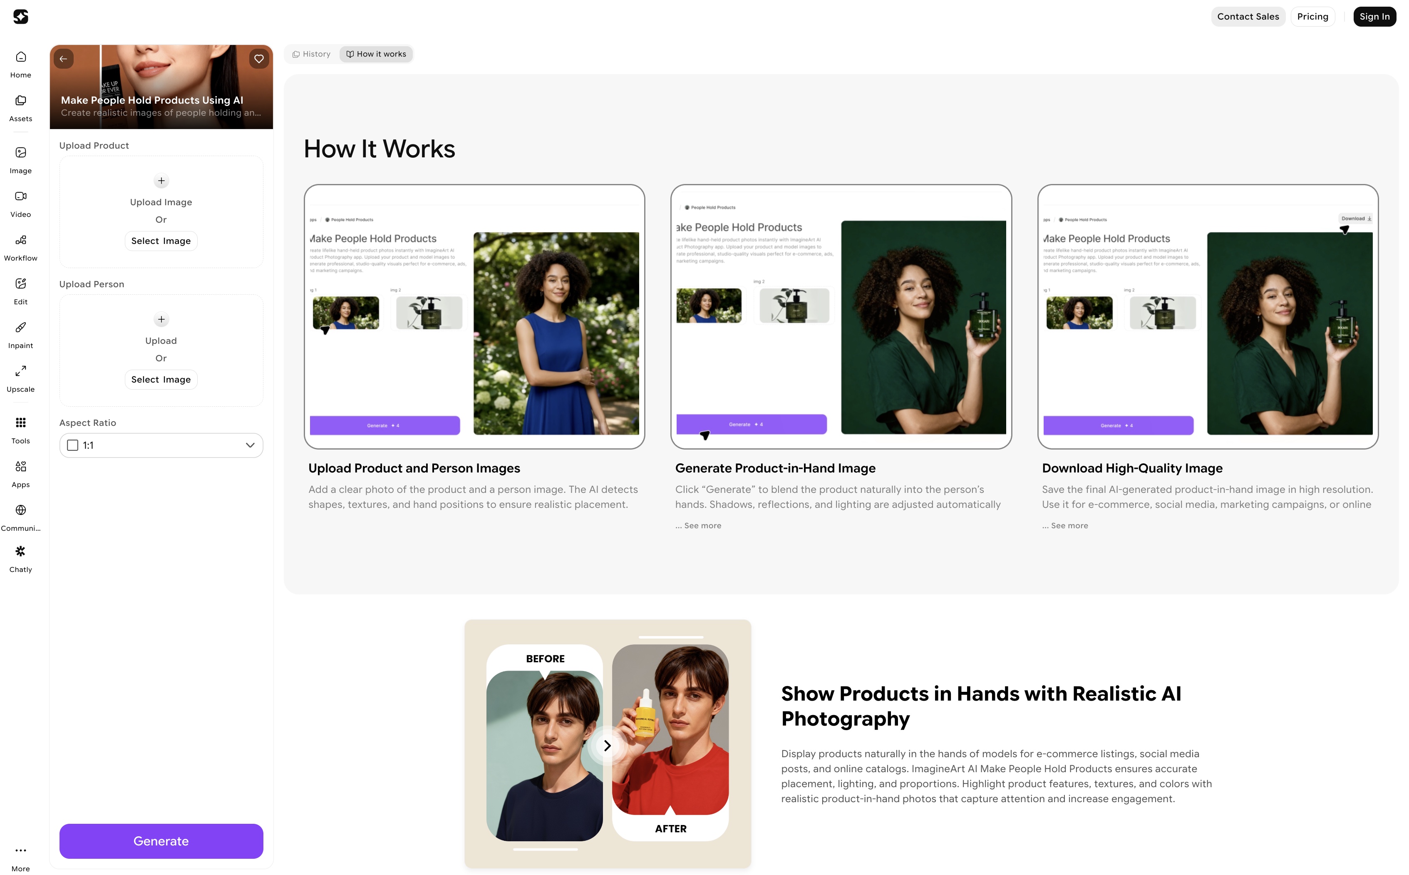The width and height of the screenshot is (1409, 875).
Task: Expand See more under Generate Product-in-Hand
Action: [702, 525]
